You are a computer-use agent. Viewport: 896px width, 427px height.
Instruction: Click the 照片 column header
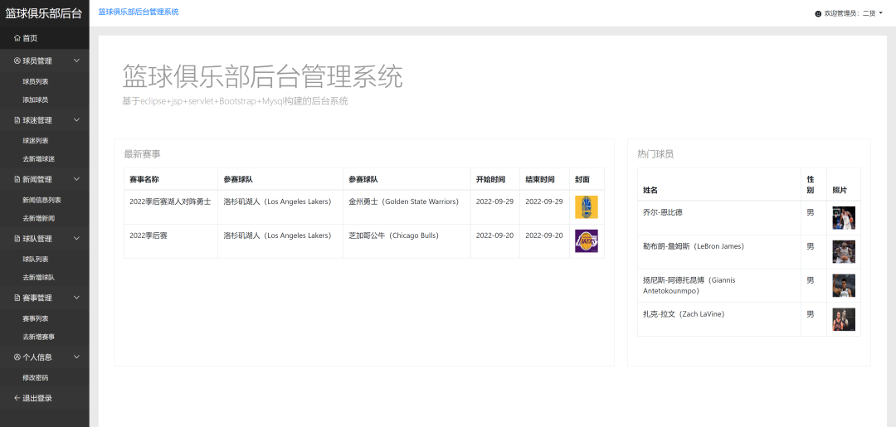(844, 184)
